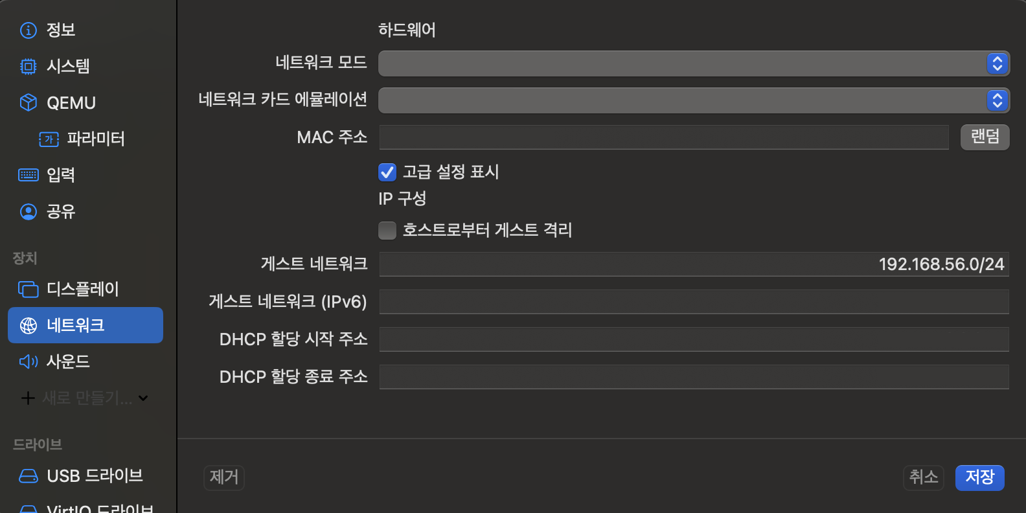This screenshot has height=513, width=1026.
Task: Click the DHCP 할당 시작 주소 field
Action: (693, 339)
